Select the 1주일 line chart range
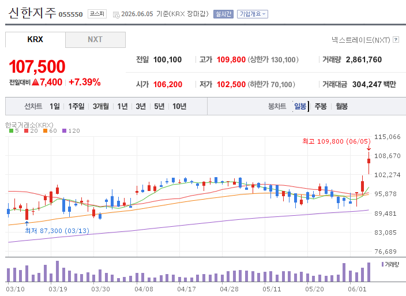Image resolution: width=406 pixels, height=296 pixels. (76, 106)
